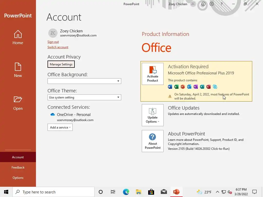Click the OneDrive - Personal service entry

pyautogui.click(x=74, y=115)
